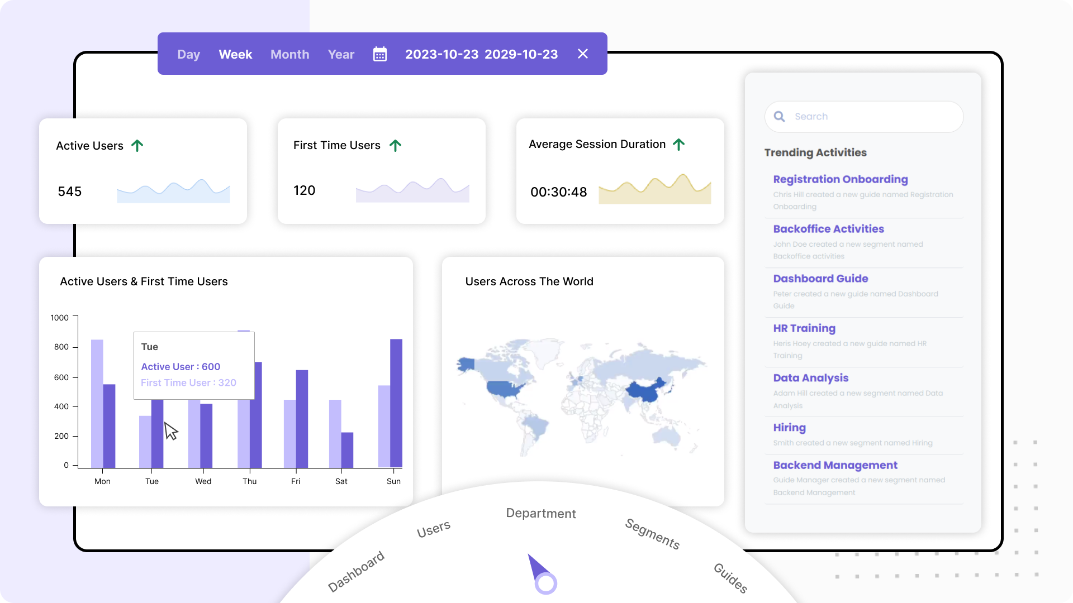1073x603 pixels.
Task: Click the trend arrow on Average Session Duration
Action: click(679, 144)
